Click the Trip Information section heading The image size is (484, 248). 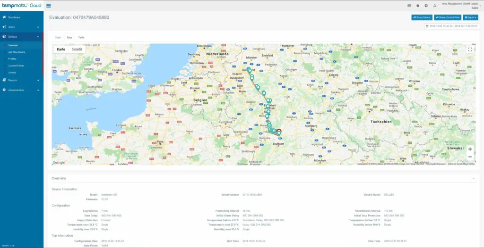[x=62, y=236]
